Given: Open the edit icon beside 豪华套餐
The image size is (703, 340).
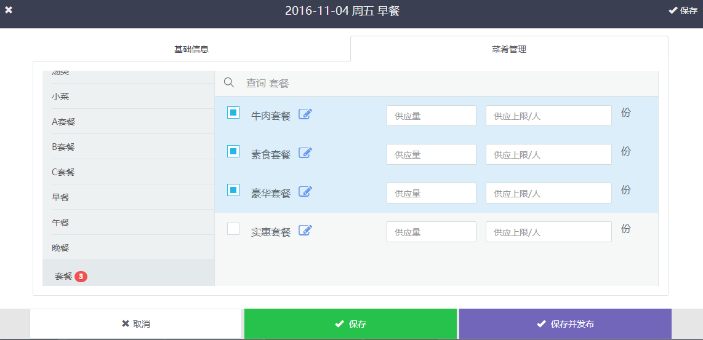Looking at the screenshot, I should pos(305,192).
